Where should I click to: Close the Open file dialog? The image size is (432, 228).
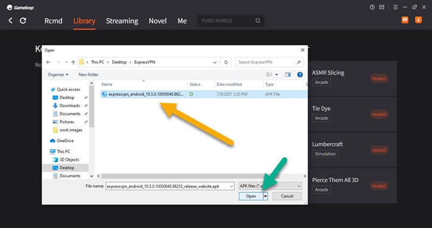(x=302, y=50)
